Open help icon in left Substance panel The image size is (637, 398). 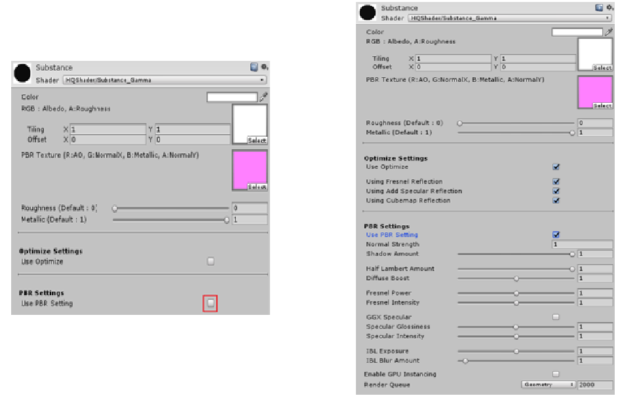[x=254, y=67]
